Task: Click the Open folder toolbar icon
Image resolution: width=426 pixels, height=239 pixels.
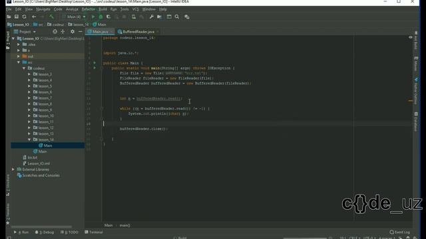Action: [9, 17]
